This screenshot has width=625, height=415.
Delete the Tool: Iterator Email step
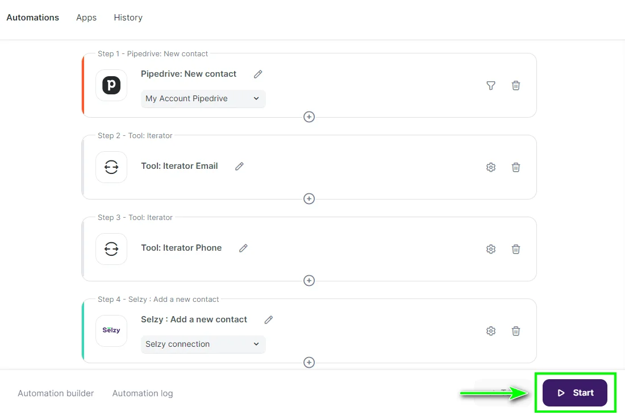tap(515, 167)
